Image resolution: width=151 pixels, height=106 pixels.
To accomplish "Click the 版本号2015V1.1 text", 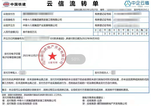I will click(x=141, y=10).
